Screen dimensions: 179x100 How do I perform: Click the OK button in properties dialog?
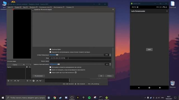point(101,76)
